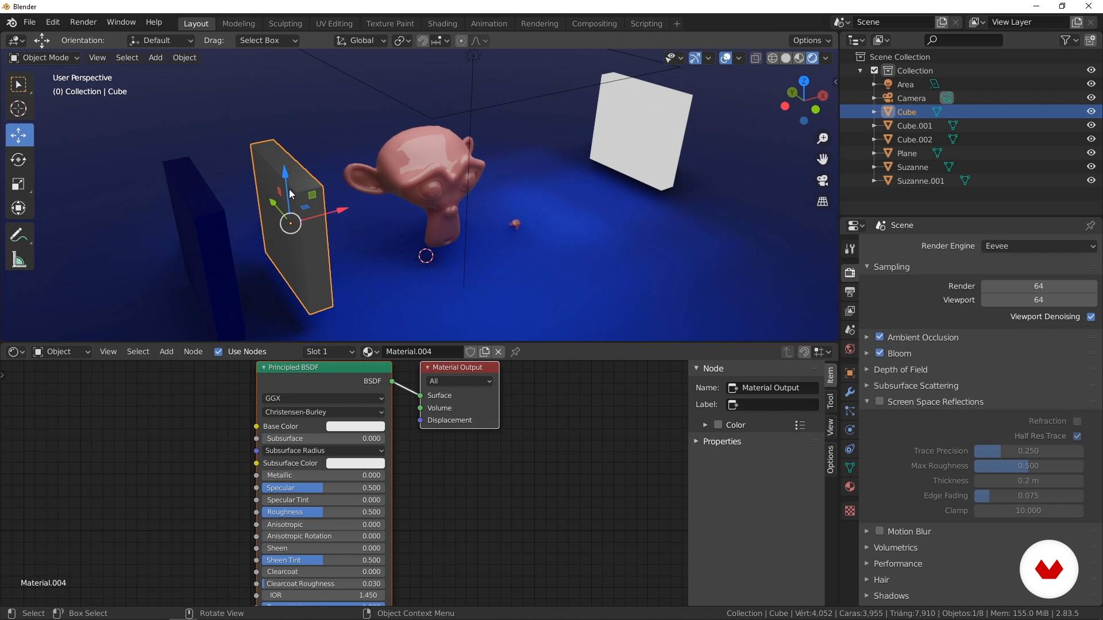This screenshot has width=1103, height=620.
Task: Expand Volumetrics panel
Action: (x=895, y=548)
